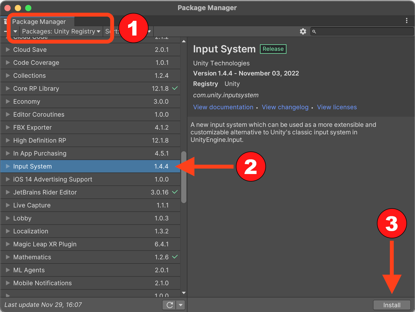The height and width of the screenshot is (312, 415).
Task: Expand the Lobby package arrow
Action: click(8, 218)
